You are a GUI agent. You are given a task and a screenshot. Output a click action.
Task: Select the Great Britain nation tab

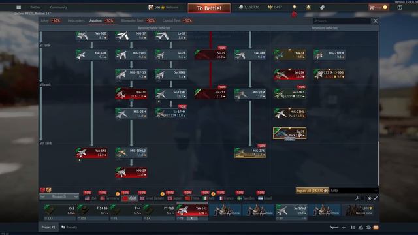click(x=152, y=198)
